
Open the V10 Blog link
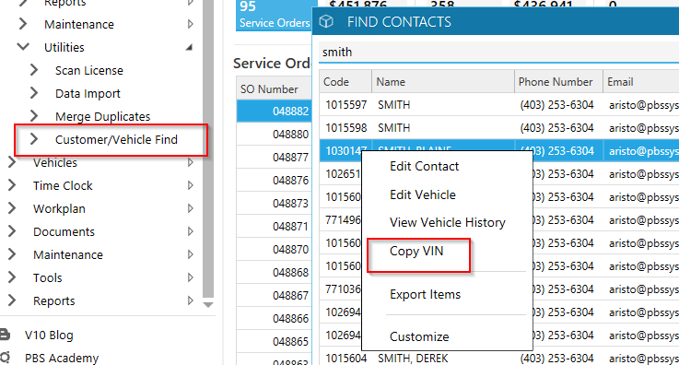coord(49,336)
